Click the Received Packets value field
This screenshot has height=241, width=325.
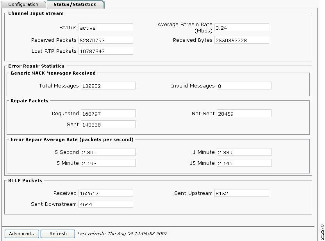point(106,40)
